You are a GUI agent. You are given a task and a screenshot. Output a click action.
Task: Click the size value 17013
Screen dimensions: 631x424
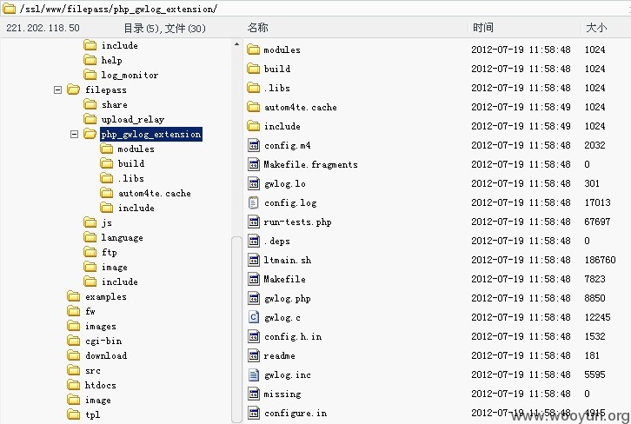(x=597, y=202)
